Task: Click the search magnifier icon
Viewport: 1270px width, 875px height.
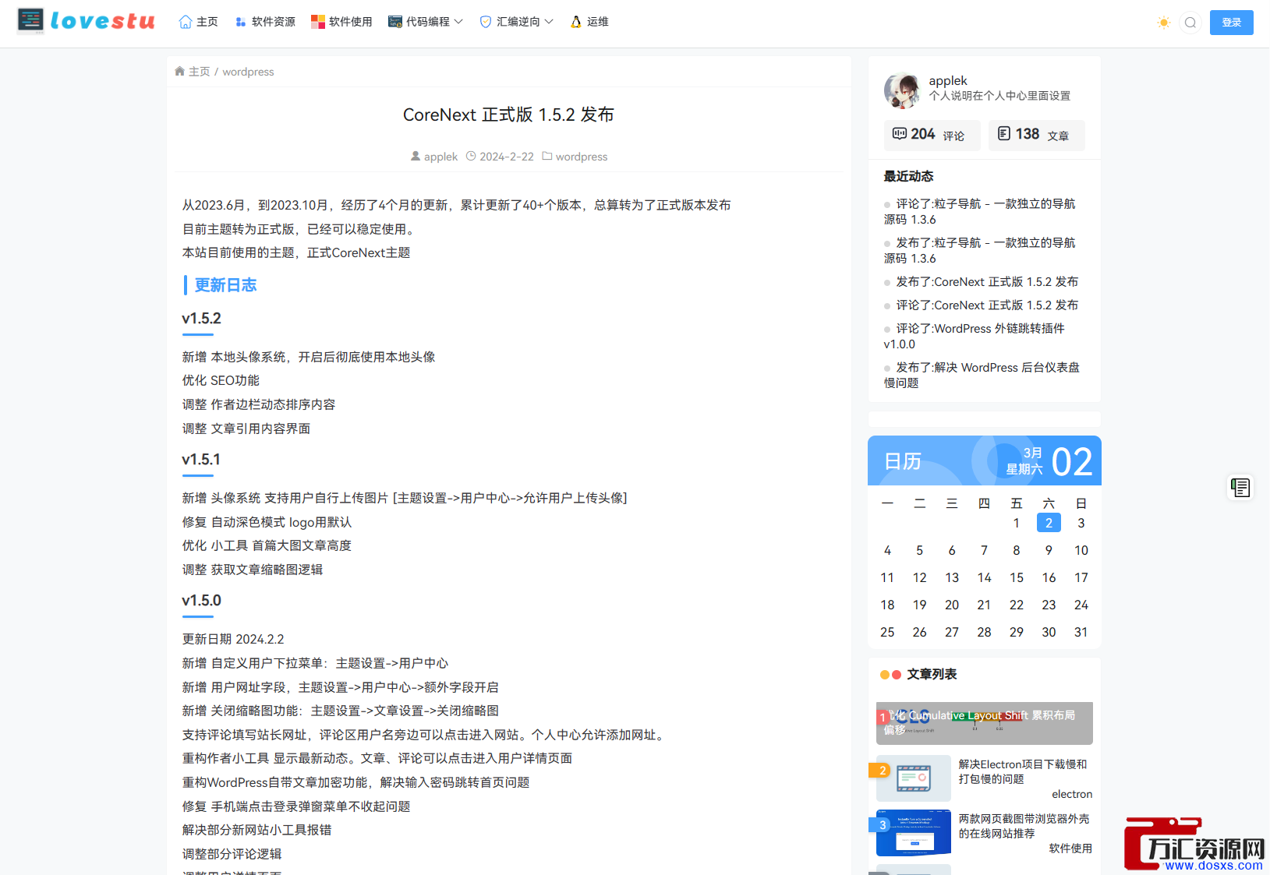Action: pos(1190,23)
